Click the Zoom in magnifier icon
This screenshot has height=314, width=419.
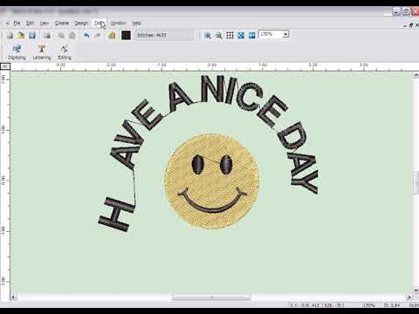click(207, 36)
